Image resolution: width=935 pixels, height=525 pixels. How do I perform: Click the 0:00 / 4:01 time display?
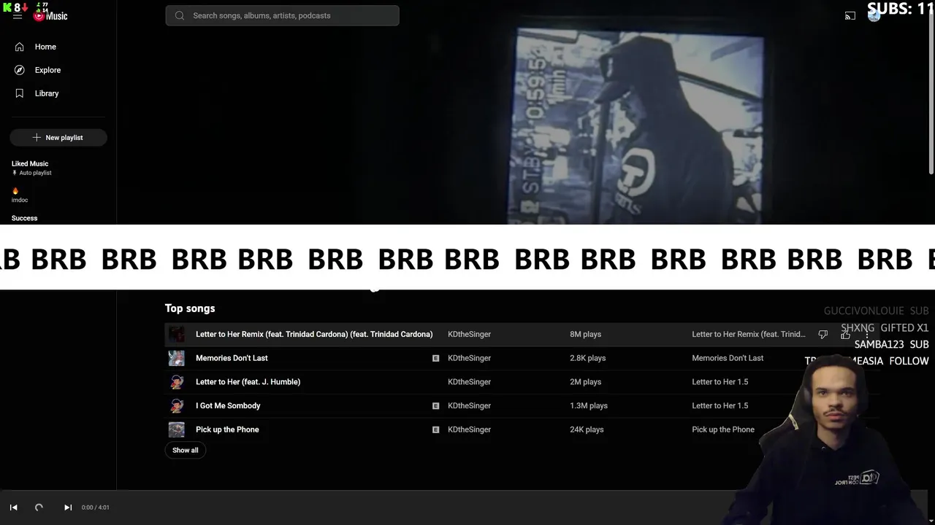coord(96,507)
